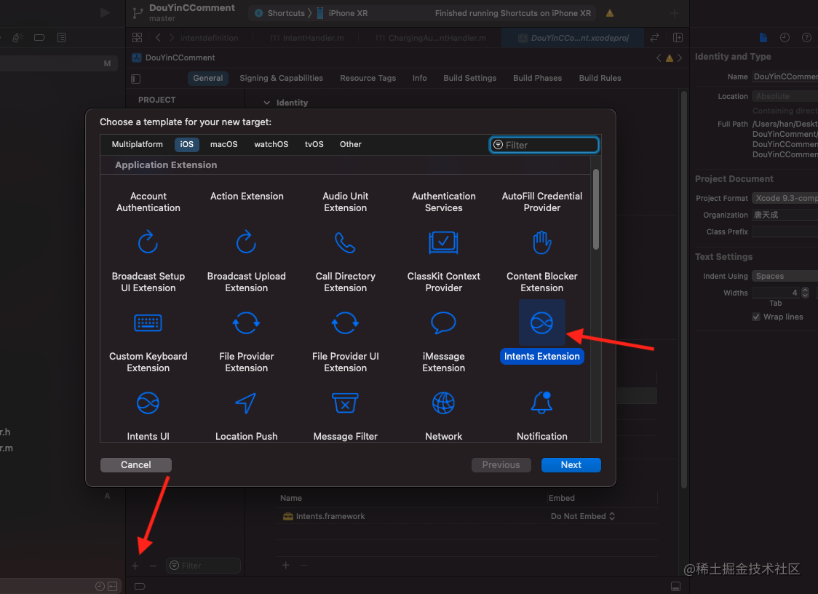Collapse the Identity section
818x594 pixels.
[x=266, y=103]
